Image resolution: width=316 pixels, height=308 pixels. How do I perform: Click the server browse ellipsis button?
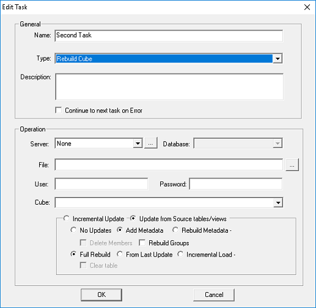(x=150, y=144)
